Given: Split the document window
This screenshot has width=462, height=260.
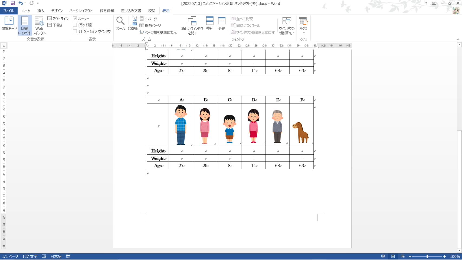Looking at the screenshot, I should 222,23.
